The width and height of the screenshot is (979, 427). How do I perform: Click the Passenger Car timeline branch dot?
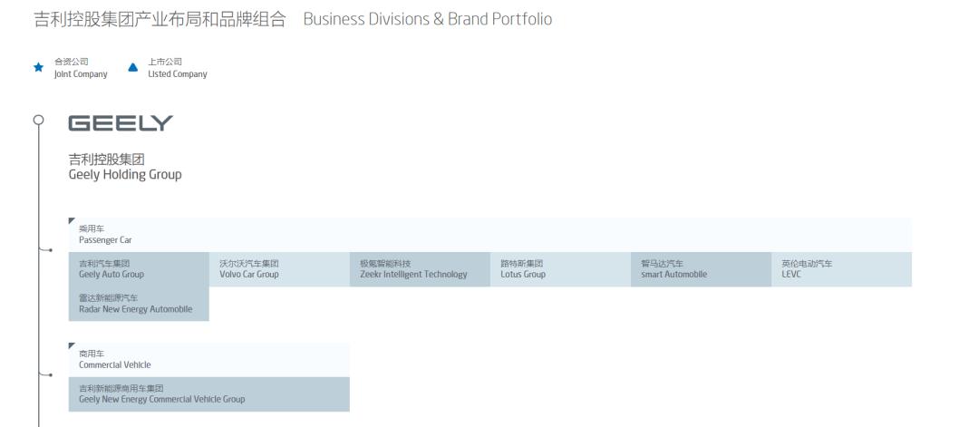[50, 250]
